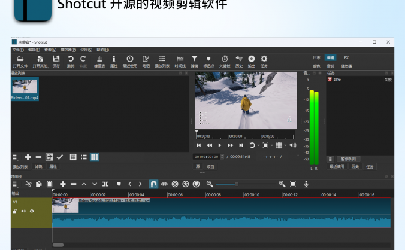
Task: Toggle ripple markers button
Action: 197,184
